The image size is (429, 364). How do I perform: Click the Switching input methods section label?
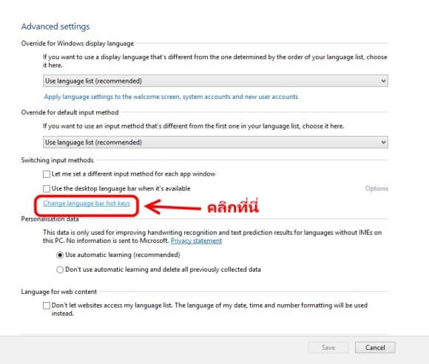[57, 160]
